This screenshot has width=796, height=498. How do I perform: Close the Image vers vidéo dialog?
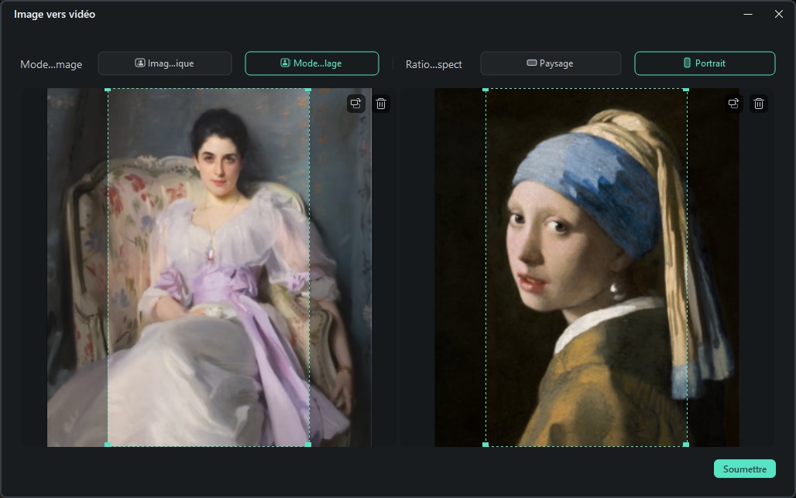coord(779,14)
